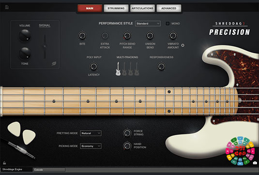This screenshot has width=259, height=175.
Task: Click the right guitar pick
Action: pyautogui.click(x=29, y=137)
